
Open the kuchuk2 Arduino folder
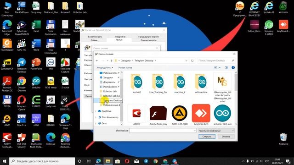coord(137,83)
